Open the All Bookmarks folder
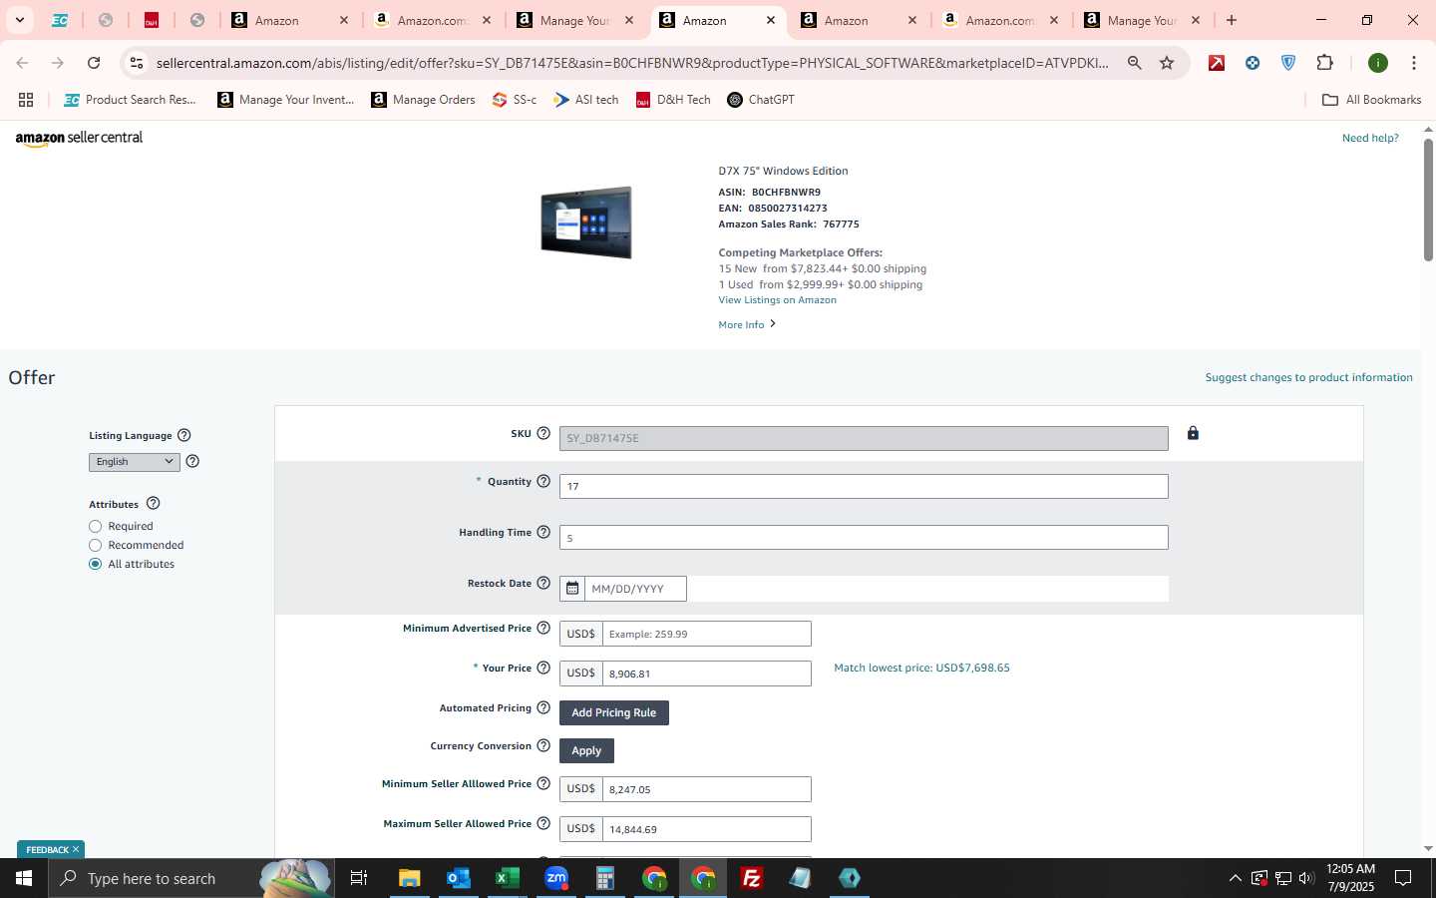This screenshot has width=1436, height=898. pos(1371,100)
